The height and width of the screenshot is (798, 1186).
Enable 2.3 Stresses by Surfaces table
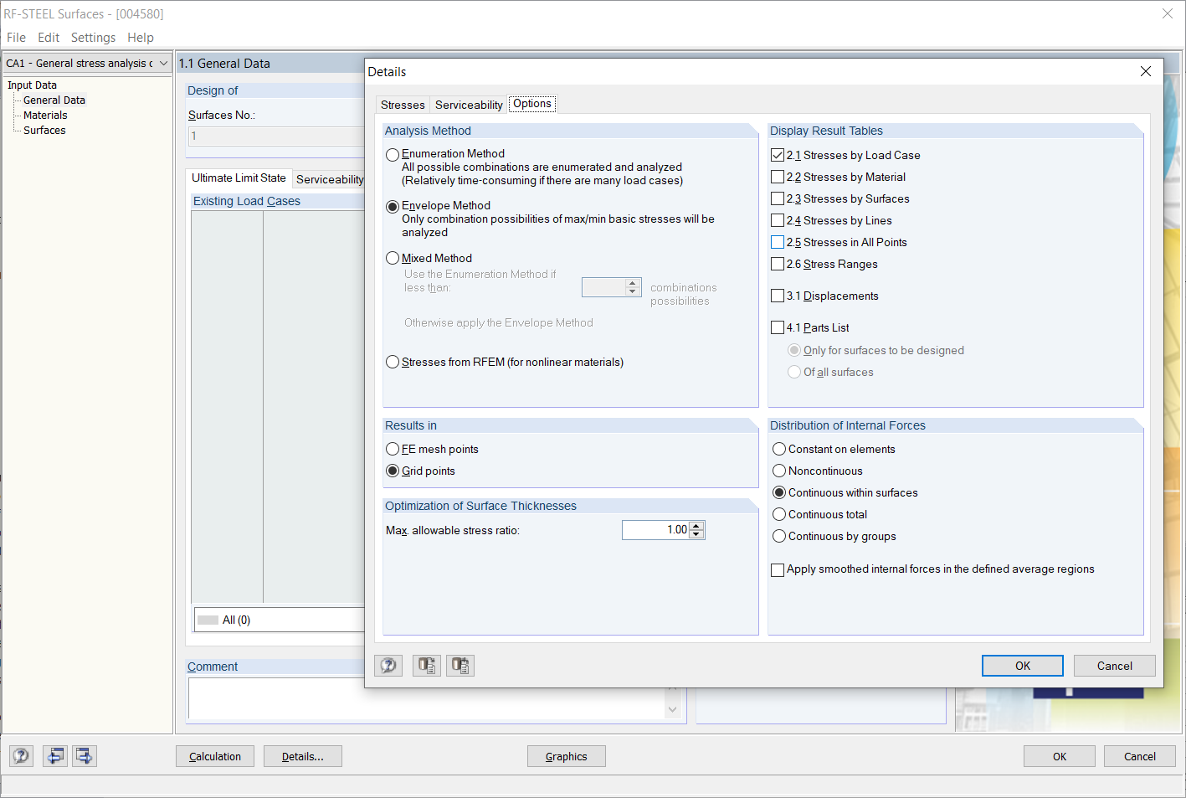(x=778, y=198)
